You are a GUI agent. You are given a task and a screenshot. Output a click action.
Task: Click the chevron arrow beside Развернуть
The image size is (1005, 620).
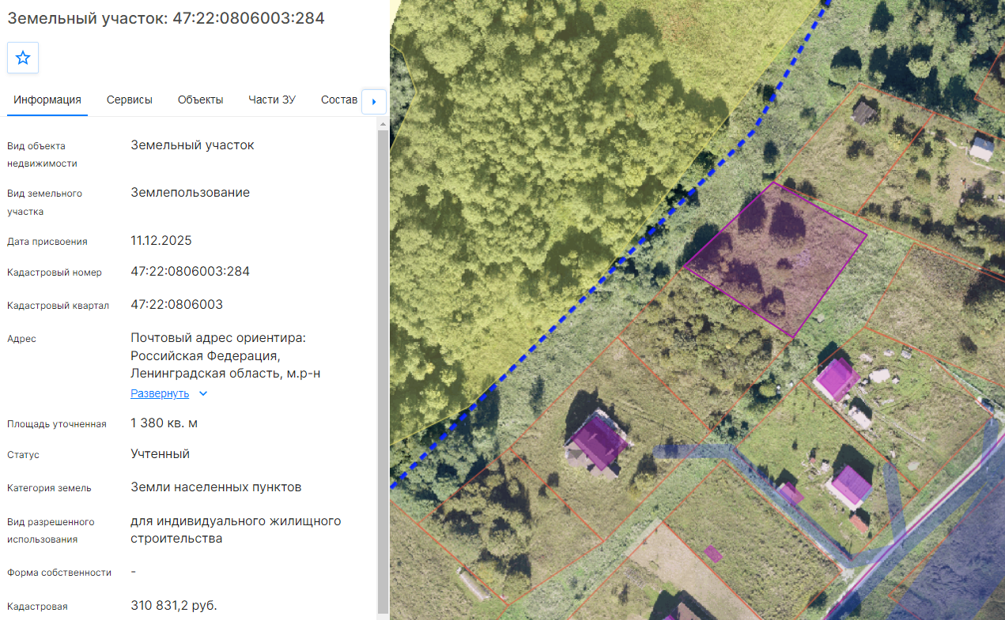point(203,393)
